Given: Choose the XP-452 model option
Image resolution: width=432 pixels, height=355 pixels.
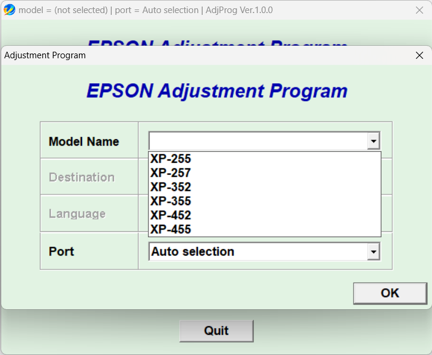Looking at the screenshot, I should click(x=171, y=215).
